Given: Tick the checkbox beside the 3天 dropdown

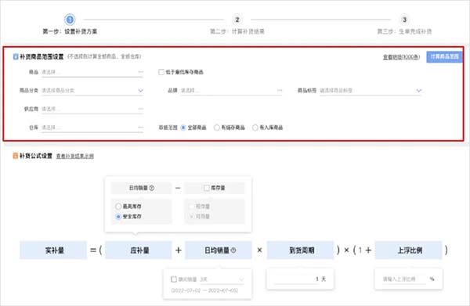Looking at the screenshot, I should click(174, 279).
